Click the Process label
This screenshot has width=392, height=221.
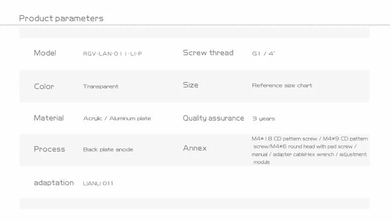point(49,149)
